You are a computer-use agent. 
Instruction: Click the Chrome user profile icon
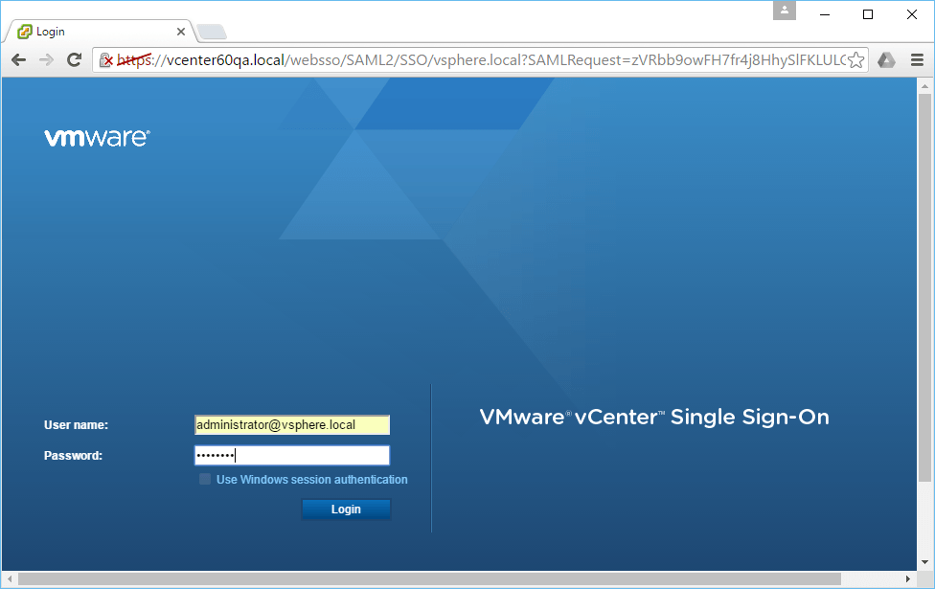(x=785, y=11)
